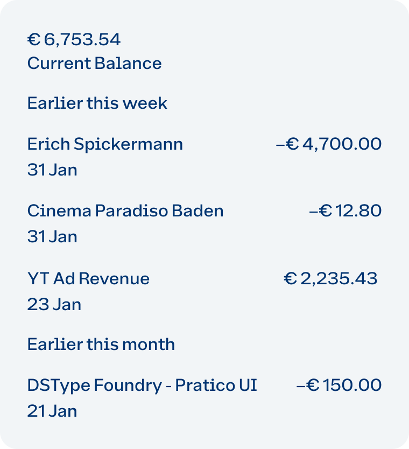Image resolution: width=409 pixels, height=449 pixels.
Task: Click the Pratico UI text
Action: (216, 385)
